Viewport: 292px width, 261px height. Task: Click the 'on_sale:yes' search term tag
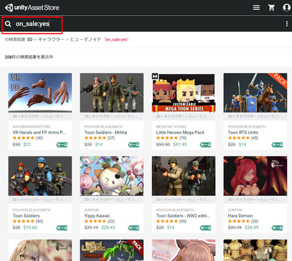click(x=116, y=40)
